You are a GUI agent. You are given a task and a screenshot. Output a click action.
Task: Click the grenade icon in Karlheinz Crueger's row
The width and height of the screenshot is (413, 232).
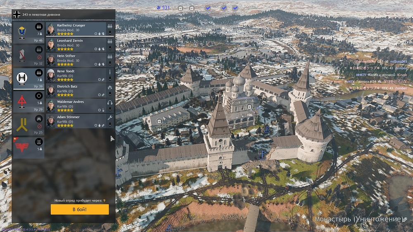(x=99, y=34)
